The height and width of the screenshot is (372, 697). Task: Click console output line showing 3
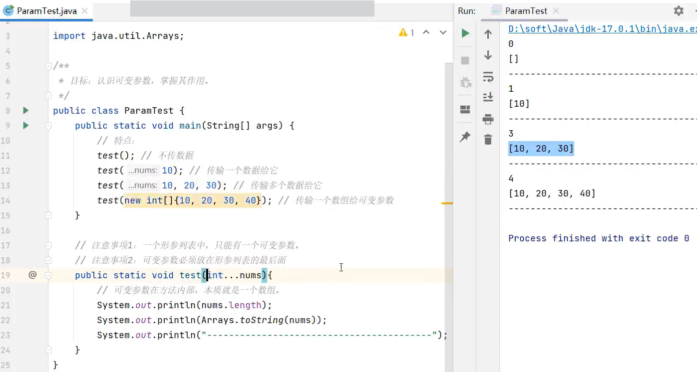[511, 134]
